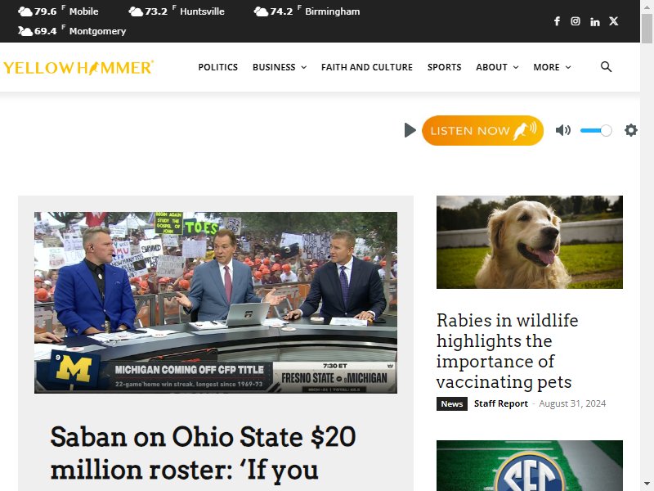Viewport: 654px width, 491px height.
Task: Open the Sports section
Action: 444,67
